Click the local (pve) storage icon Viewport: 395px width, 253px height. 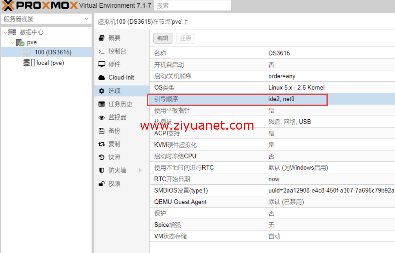pos(29,63)
